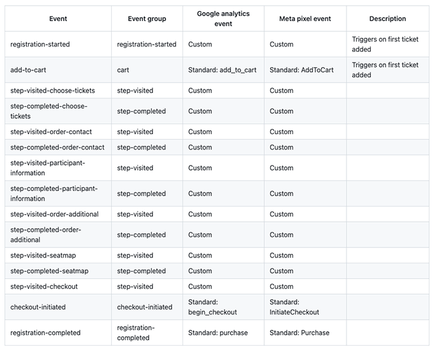This screenshot has height=349, width=434.
Task: Click the "Event" column header
Action: (x=58, y=19)
